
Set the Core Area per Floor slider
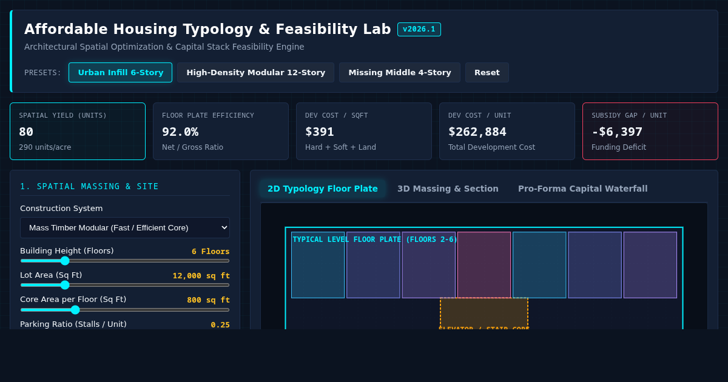[x=125, y=310]
